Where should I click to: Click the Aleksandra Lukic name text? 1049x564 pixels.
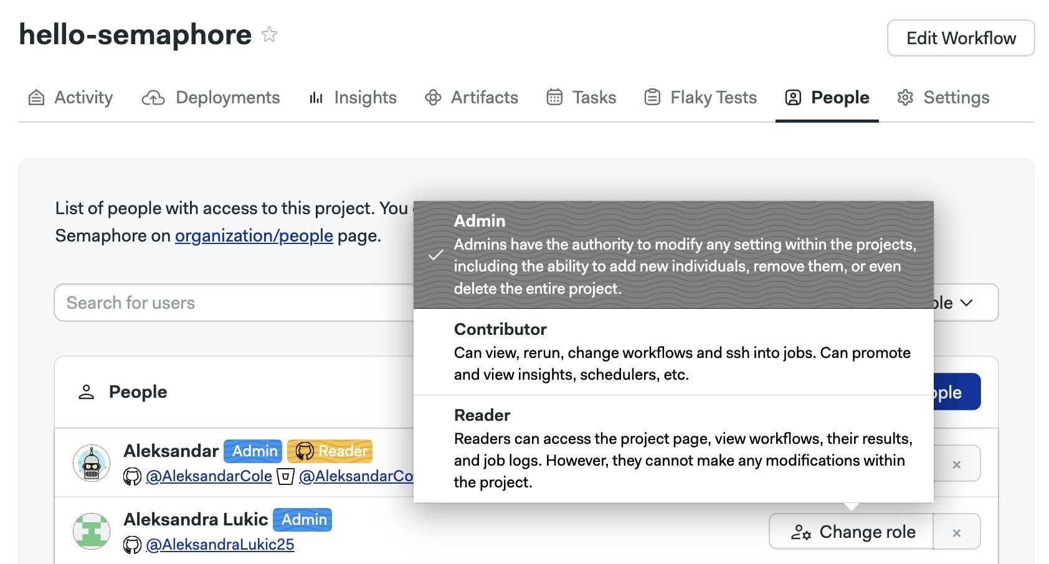click(x=196, y=519)
